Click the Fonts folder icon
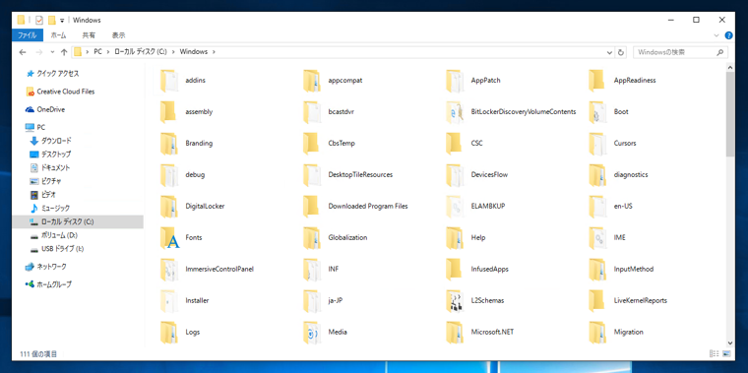Image resolution: width=748 pixels, height=373 pixels. pyautogui.click(x=169, y=237)
